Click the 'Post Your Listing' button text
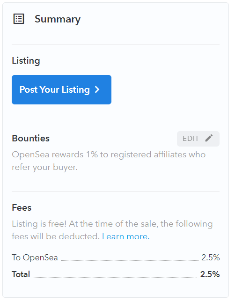 tap(55, 90)
